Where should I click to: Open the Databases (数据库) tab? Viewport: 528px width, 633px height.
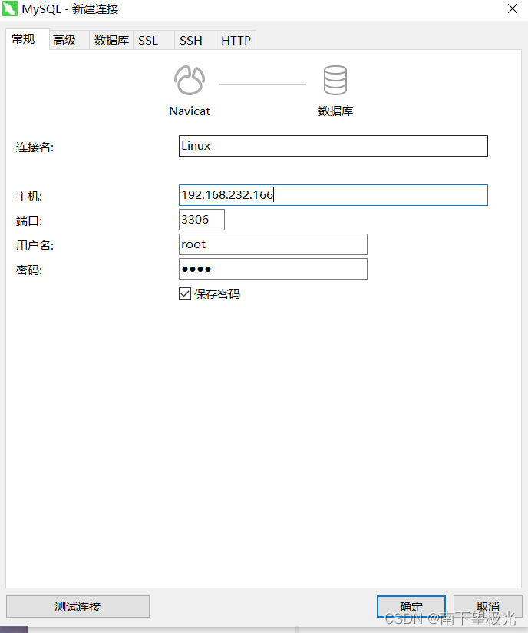pyautogui.click(x=111, y=41)
